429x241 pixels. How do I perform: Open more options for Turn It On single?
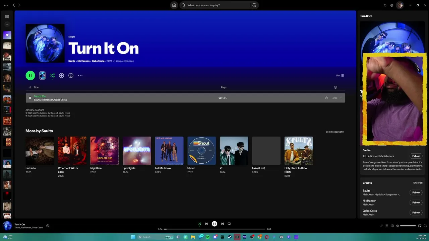(80, 76)
